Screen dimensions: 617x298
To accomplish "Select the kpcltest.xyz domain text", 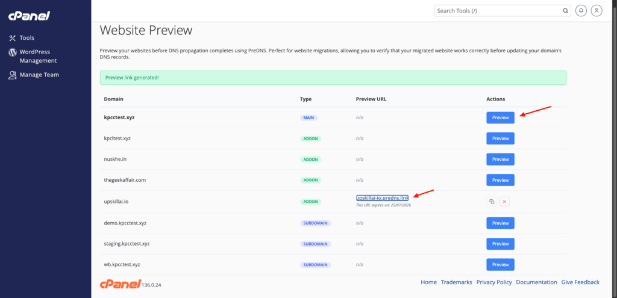I will 117,138.
